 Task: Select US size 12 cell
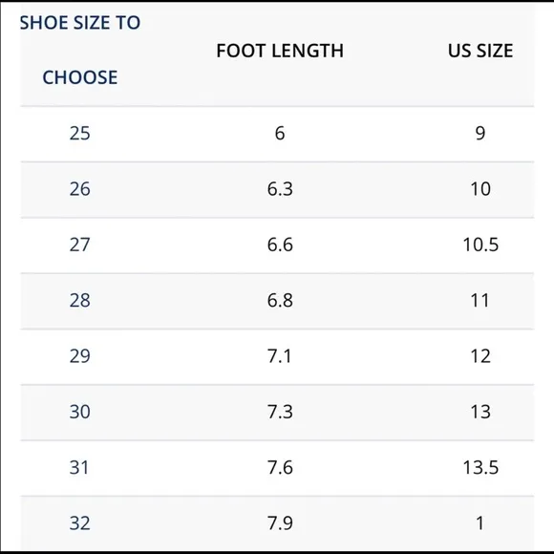pyautogui.click(x=480, y=355)
